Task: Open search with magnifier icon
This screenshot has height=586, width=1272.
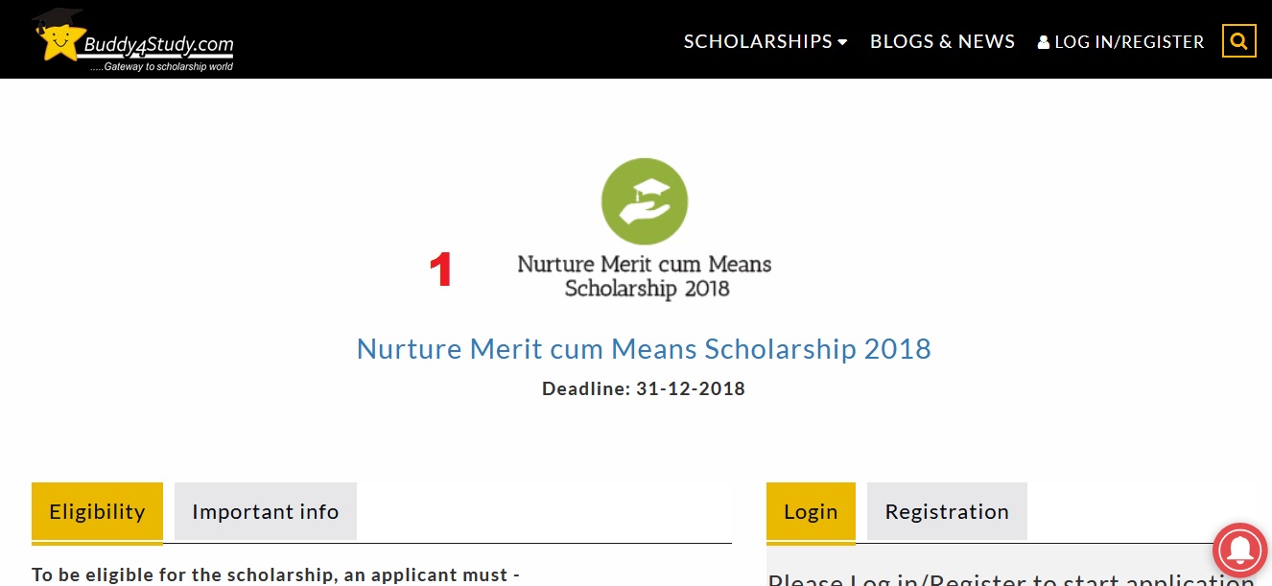Action: point(1238,41)
